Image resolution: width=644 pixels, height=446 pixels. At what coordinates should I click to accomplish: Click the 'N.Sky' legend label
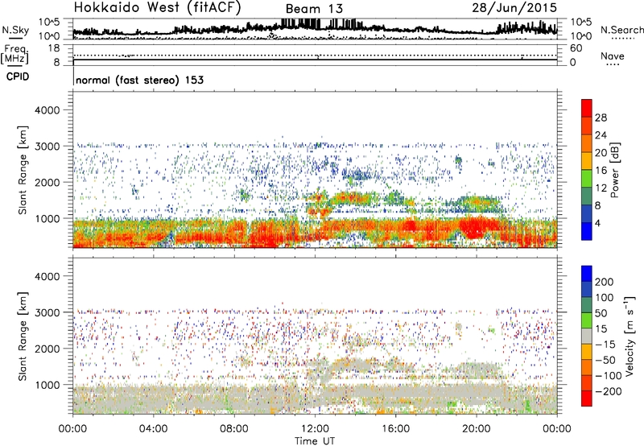[15, 30]
